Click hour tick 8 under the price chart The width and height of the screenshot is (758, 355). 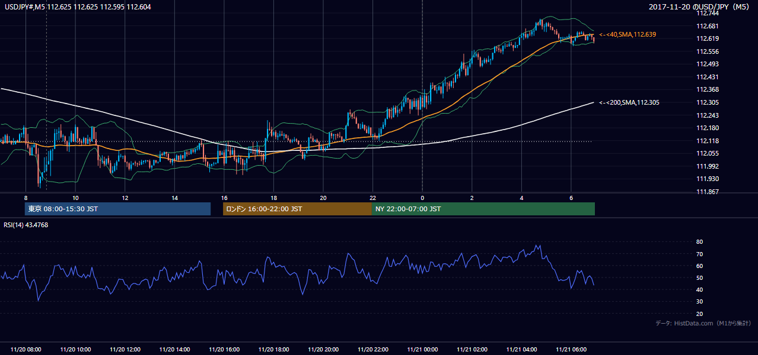(26, 198)
